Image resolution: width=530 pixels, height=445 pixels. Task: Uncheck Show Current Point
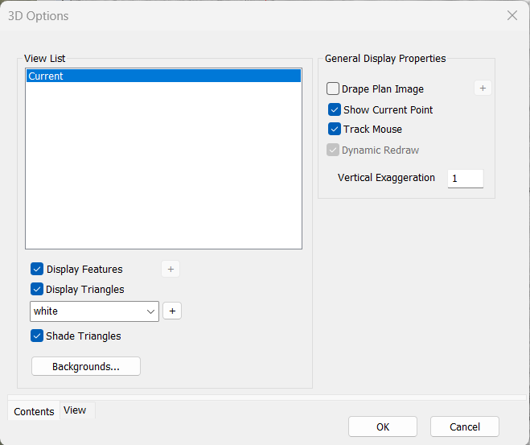click(x=335, y=109)
